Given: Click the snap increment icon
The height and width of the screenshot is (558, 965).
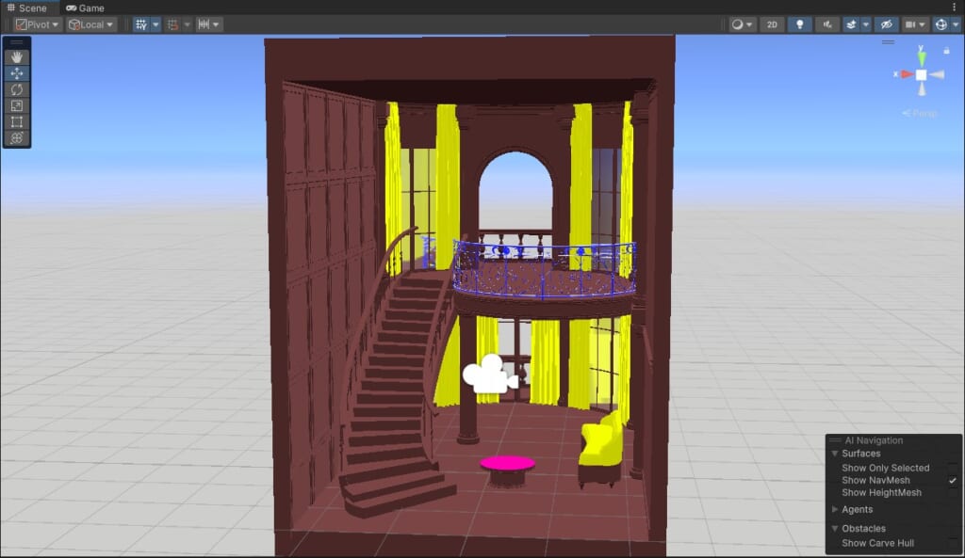Looking at the screenshot, I should click(204, 24).
